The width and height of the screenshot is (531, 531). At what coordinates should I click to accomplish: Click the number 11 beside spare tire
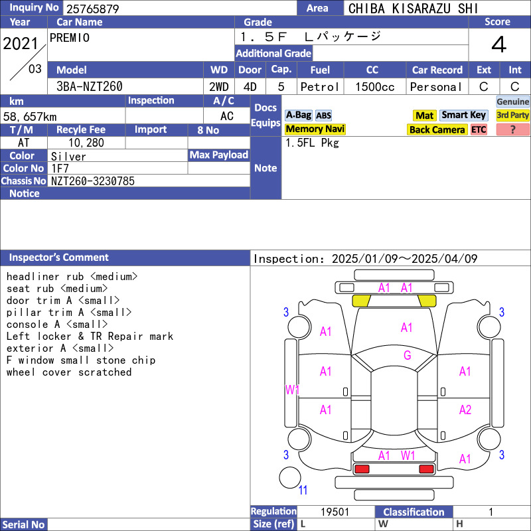coord(303,491)
